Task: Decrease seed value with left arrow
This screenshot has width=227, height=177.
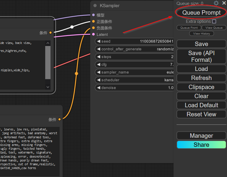Action: [x=99, y=41]
